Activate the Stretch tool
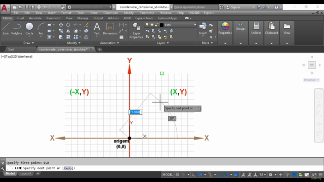324x182 pixels. click(x=61, y=37)
